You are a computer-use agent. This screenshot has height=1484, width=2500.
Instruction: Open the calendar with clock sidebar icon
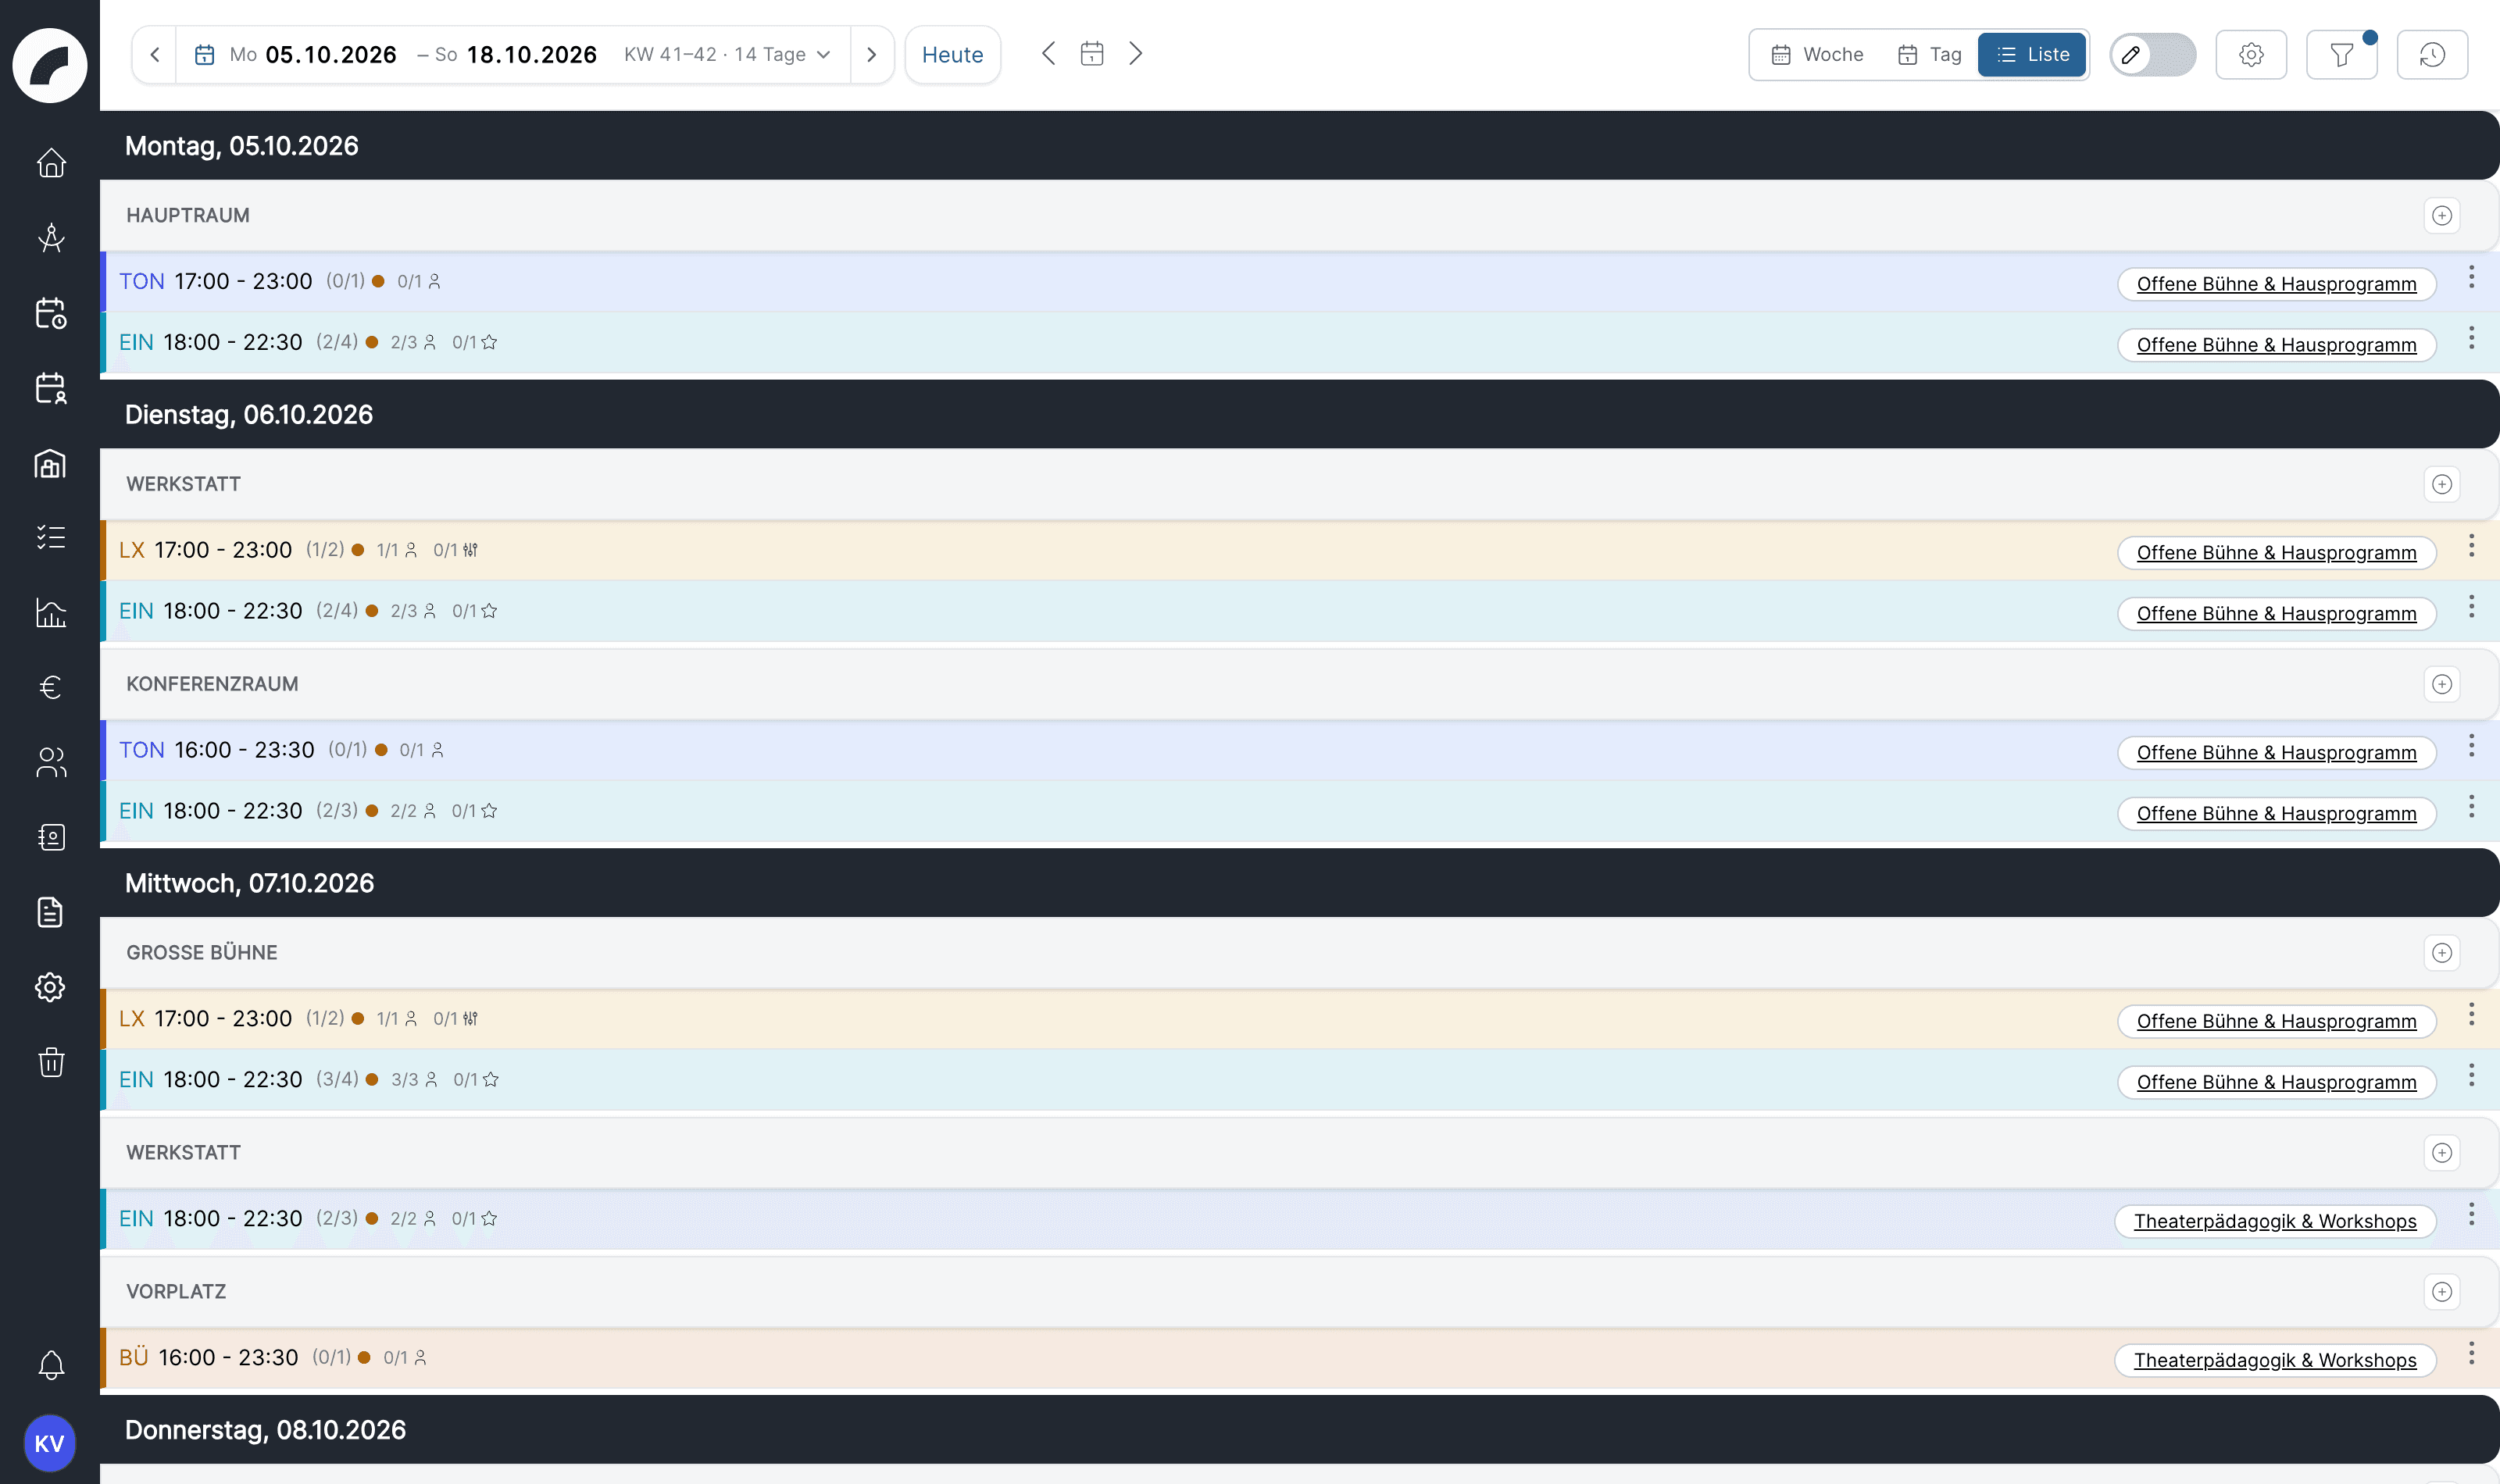click(x=51, y=313)
